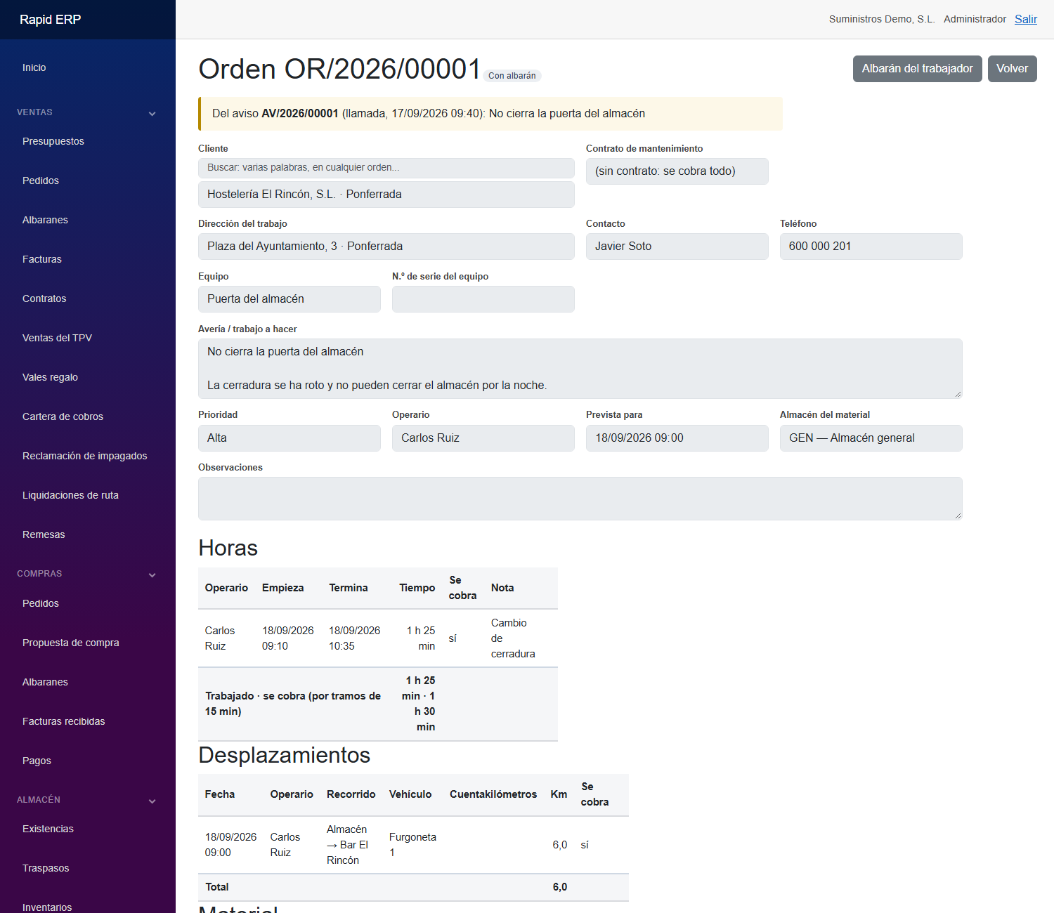Click the Cliente search field
The height and width of the screenshot is (913, 1054).
386,168
